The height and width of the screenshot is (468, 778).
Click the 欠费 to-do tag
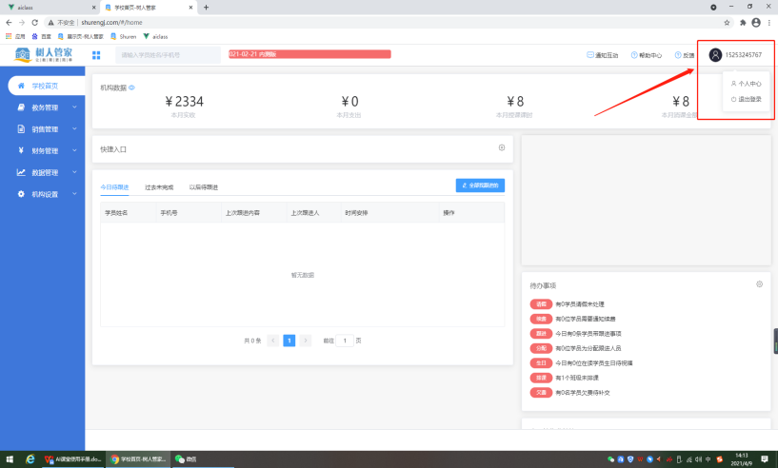coord(541,393)
